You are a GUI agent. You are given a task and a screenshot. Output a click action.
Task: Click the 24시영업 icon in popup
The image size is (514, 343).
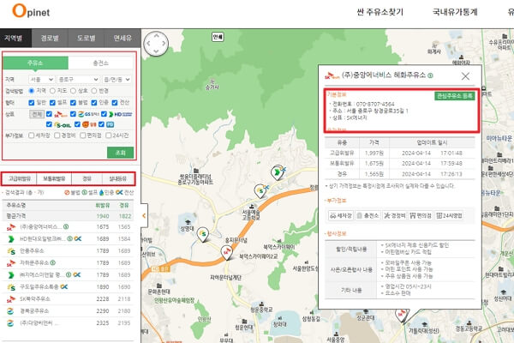449,215
